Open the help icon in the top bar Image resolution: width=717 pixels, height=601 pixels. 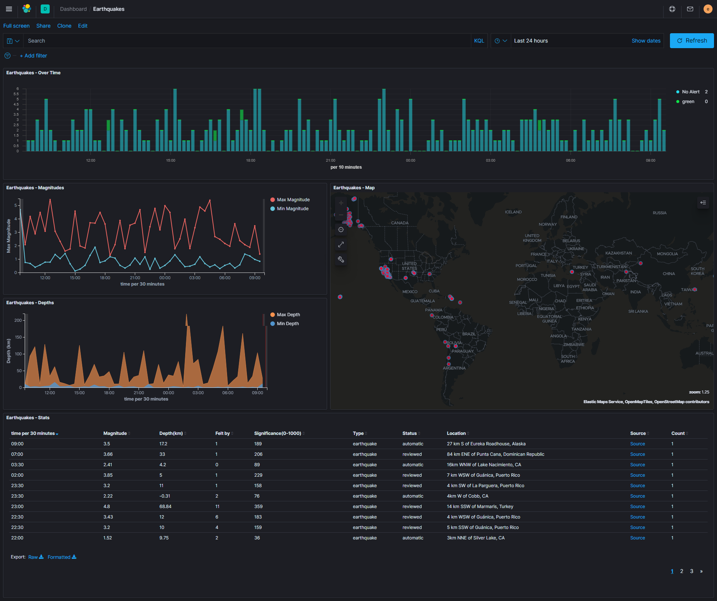click(672, 9)
